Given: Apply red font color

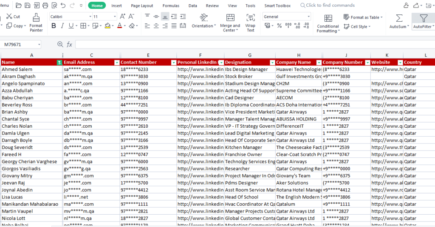Looking at the screenshot, I should (119, 26).
